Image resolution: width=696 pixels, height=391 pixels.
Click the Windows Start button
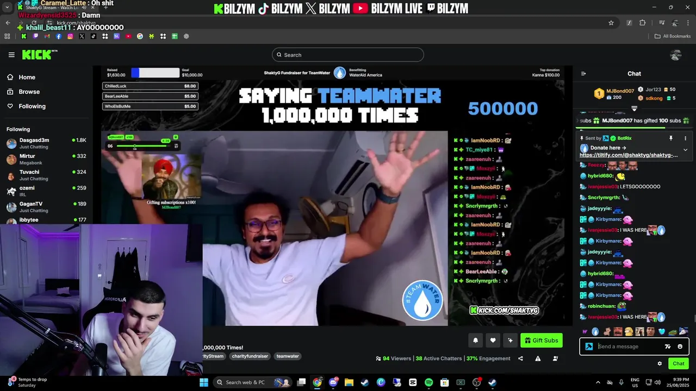pos(204,382)
